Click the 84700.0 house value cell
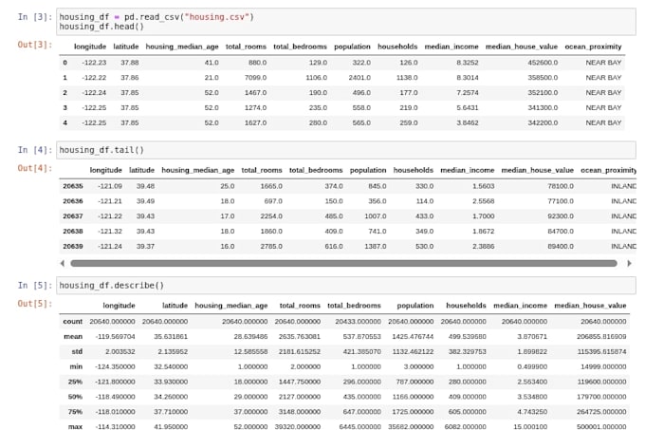 tap(561, 232)
